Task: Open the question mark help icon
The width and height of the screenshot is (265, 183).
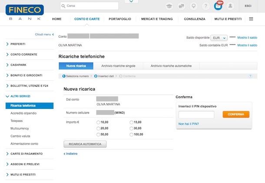Action: [x=205, y=6]
